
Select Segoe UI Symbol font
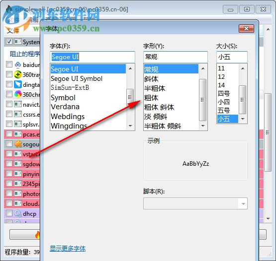pyautogui.click(x=77, y=78)
